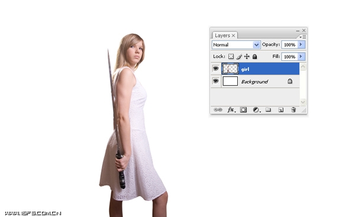The image size is (355, 217).
Task: Open the layer style fx menu
Action: pyautogui.click(x=231, y=110)
